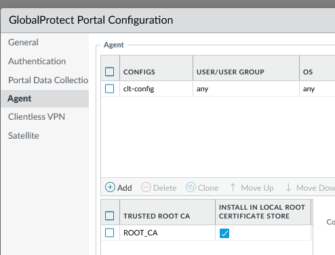Viewport: 335px width, 255px height.
Task: Open the Satellite tab
Action: point(24,136)
